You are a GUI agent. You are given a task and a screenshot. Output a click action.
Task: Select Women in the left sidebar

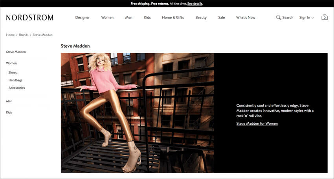pyautogui.click(x=11, y=63)
